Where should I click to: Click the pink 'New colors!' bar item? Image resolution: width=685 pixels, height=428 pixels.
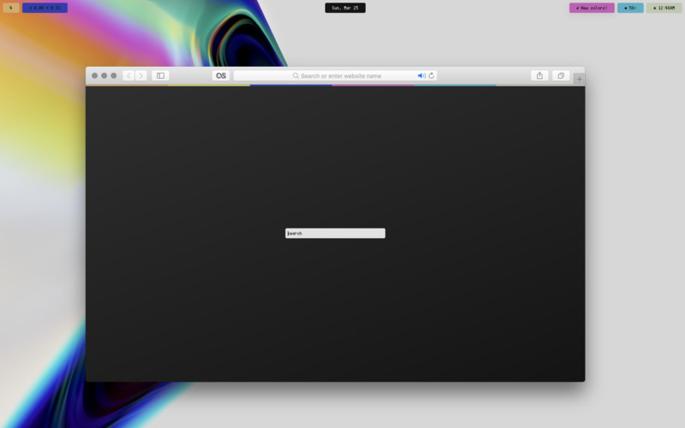(592, 8)
